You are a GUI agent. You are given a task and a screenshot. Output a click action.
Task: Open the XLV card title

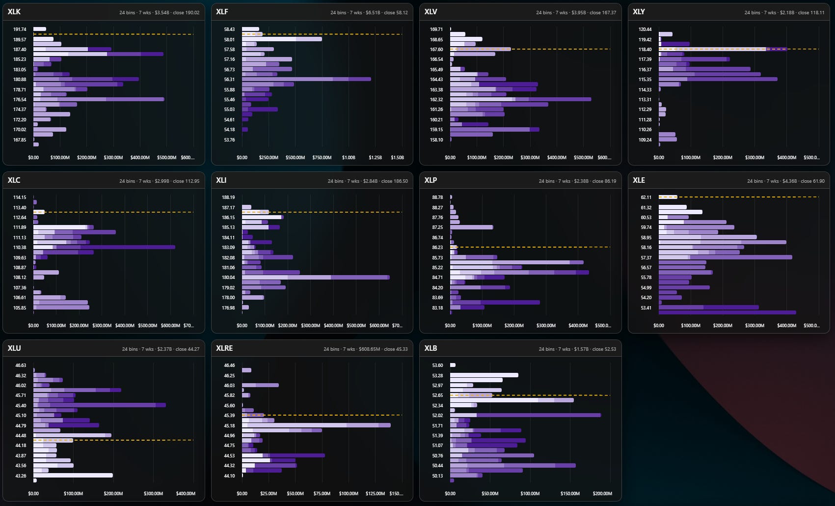click(x=431, y=12)
